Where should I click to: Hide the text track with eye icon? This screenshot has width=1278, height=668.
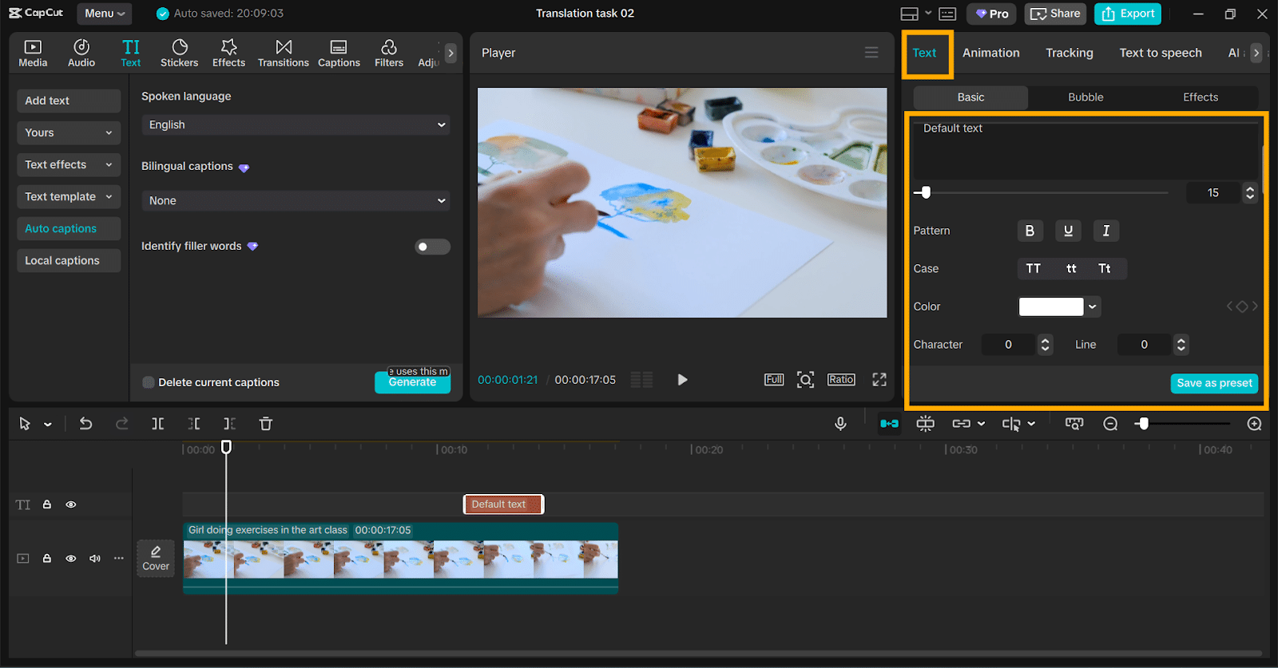[x=71, y=504]
